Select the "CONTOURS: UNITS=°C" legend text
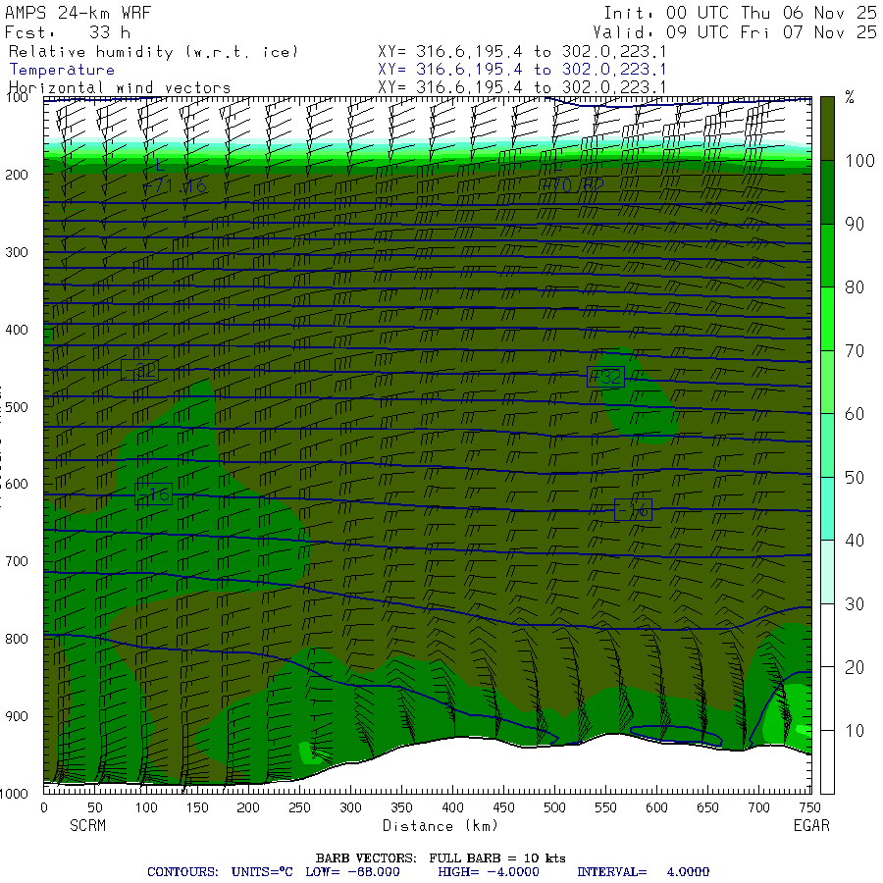 point(220,872)
